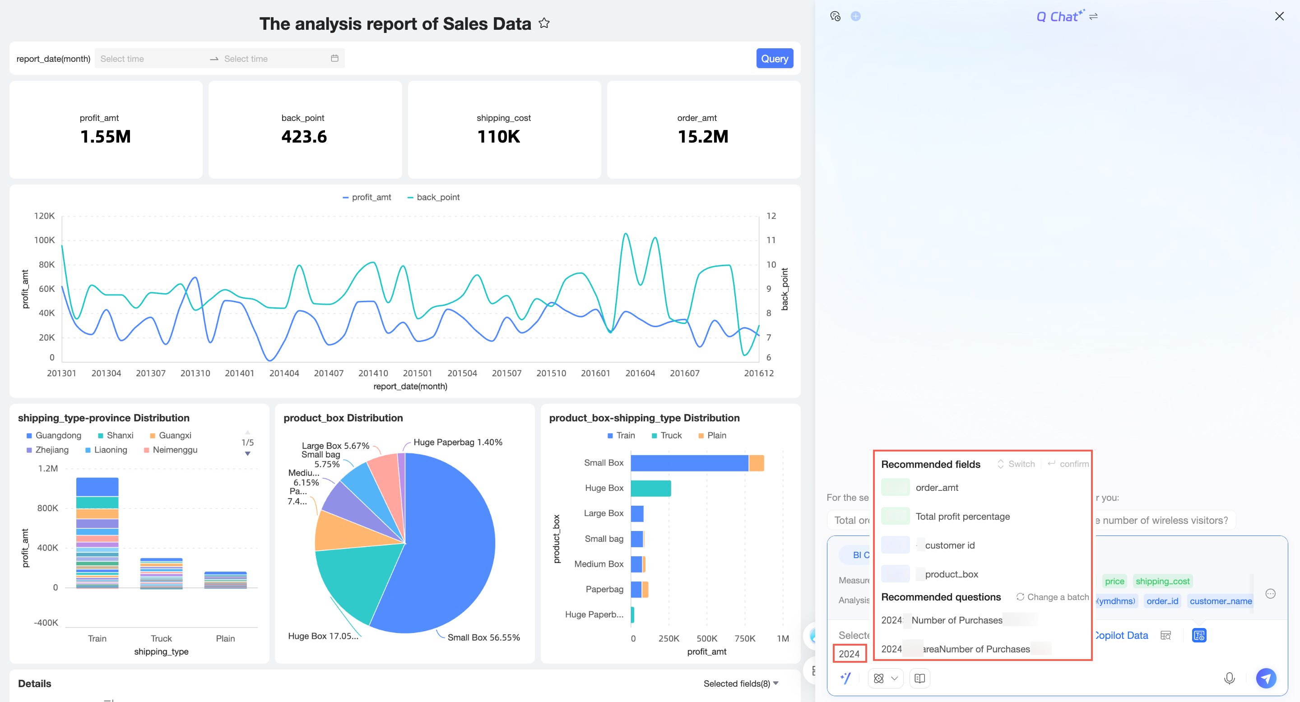Click the microphone voice input icon
The image size is (1300, 702).
point(1229,678)
